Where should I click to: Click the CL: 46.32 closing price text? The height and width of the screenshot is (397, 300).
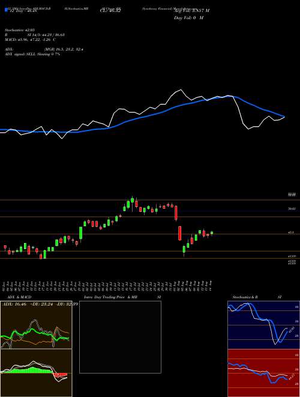110,11
